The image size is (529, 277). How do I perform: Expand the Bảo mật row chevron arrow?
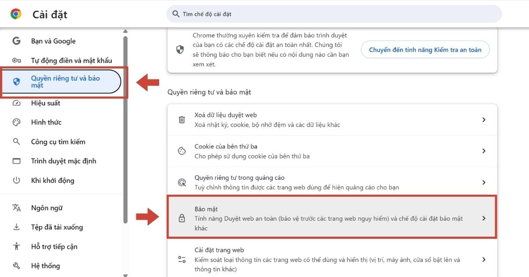(x=484, y=219)
